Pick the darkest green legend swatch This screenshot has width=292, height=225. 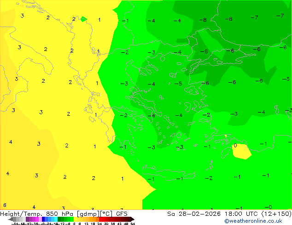(59, 219)
